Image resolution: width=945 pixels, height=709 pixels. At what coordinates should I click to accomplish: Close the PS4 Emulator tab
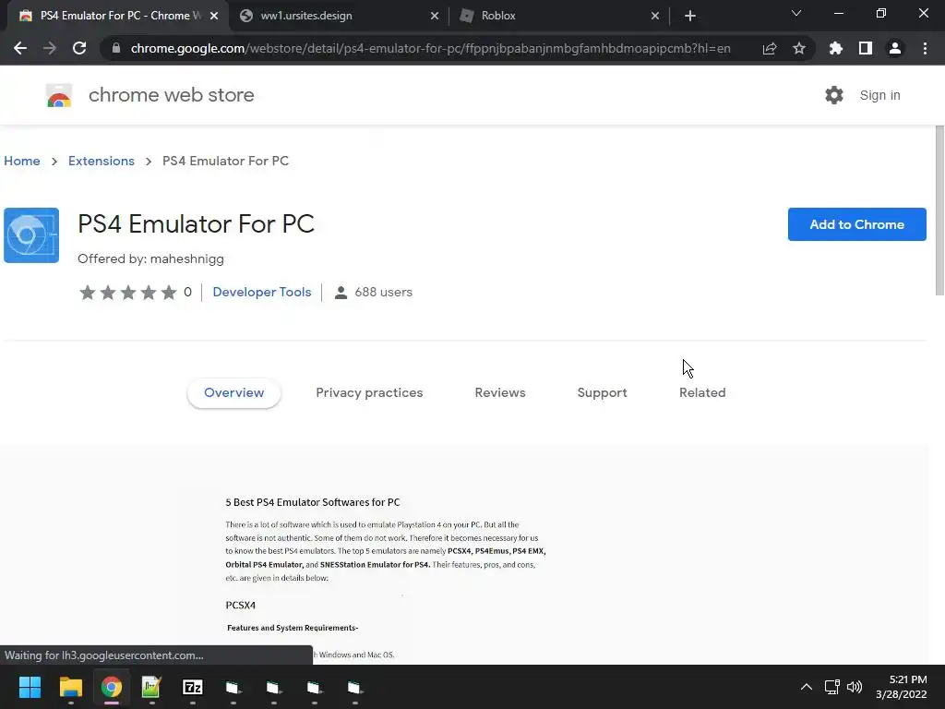(x=214, y=16)
